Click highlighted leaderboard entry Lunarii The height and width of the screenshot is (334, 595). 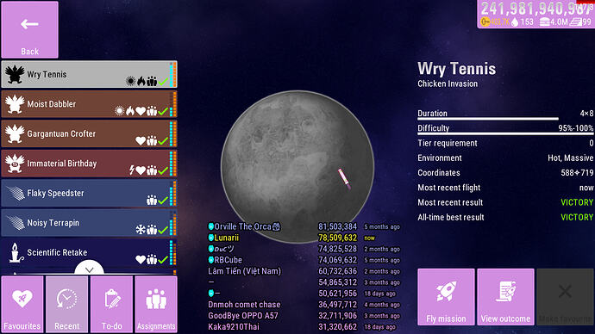tap(223, 238)
